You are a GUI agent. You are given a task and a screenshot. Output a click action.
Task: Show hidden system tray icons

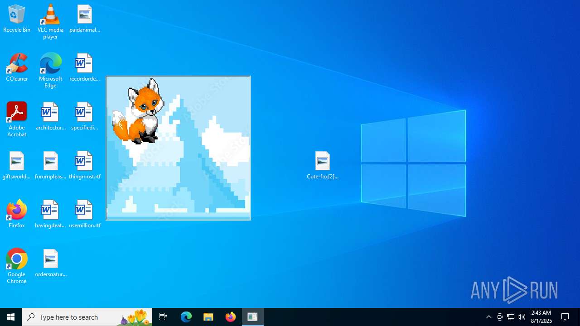pos(489,317)
